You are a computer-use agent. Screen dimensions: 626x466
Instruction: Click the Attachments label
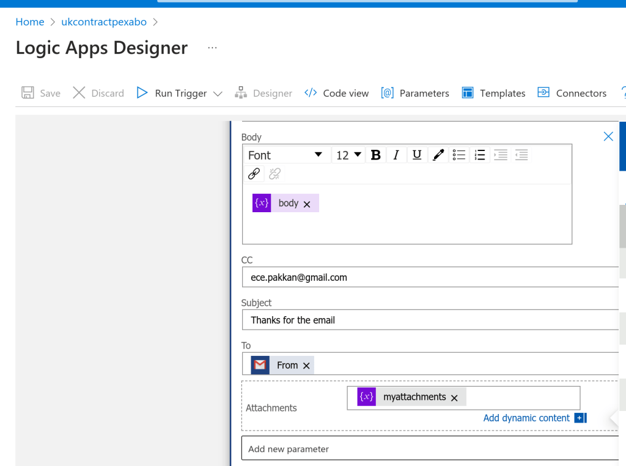click(x=271, y=408)
